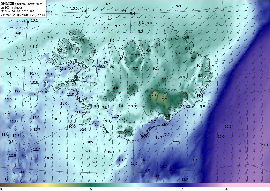
Task: Select the 10.9 value on the map
Action: (x=72, y=127)
